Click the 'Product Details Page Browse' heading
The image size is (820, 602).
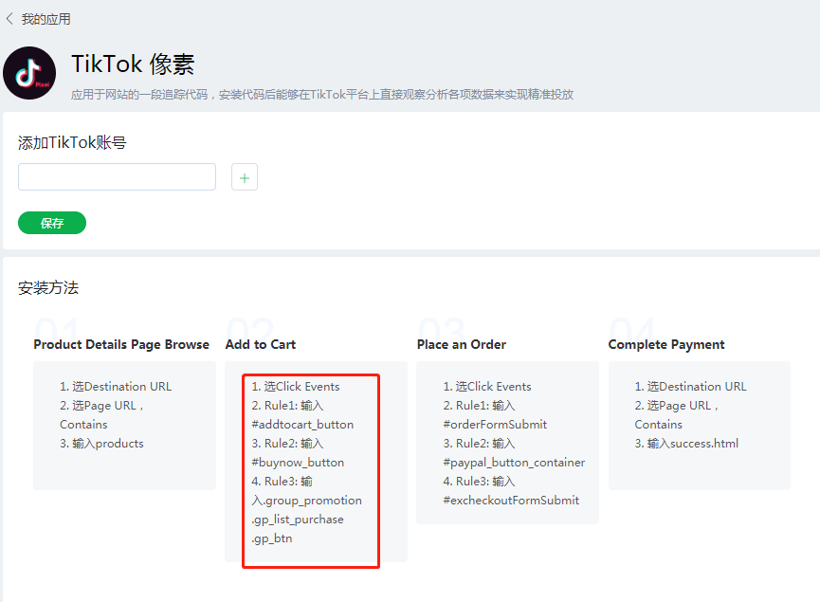(121, 345)
